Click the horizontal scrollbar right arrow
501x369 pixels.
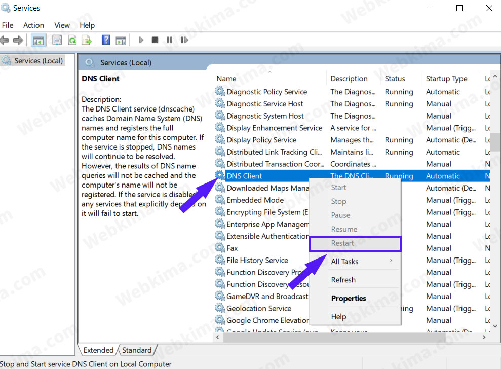(484, 337)
